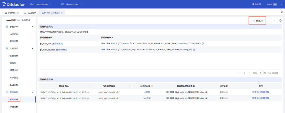
Task: Select 索引推荐 in the sidebar
Action: (x=14, y=99)
